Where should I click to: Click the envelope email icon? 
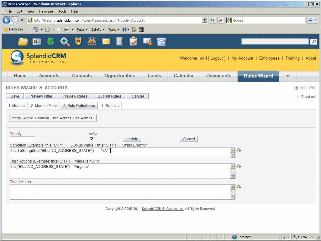click(106, 41)
